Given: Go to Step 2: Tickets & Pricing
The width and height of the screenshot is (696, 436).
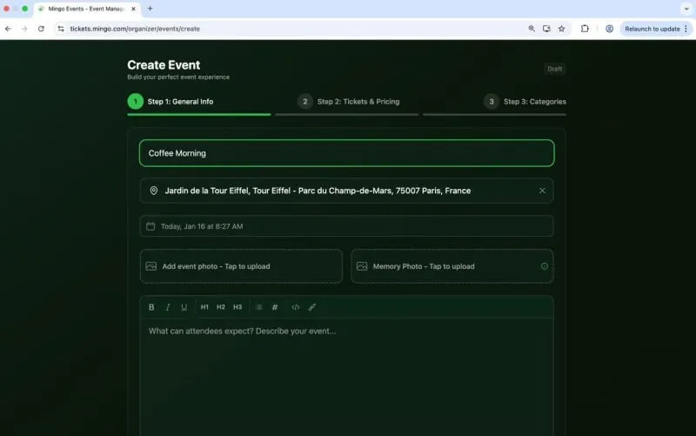Looking at the screenshot, I should point(348,102).
